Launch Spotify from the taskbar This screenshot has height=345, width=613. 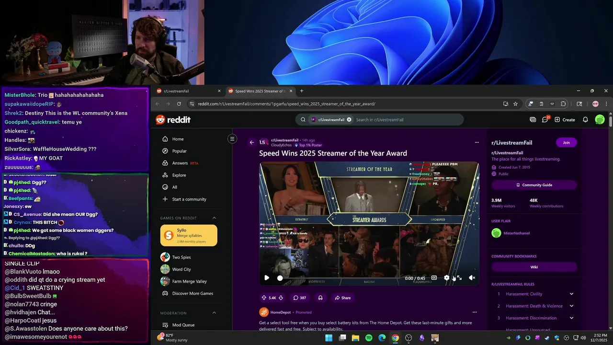[x=369, y=338]
